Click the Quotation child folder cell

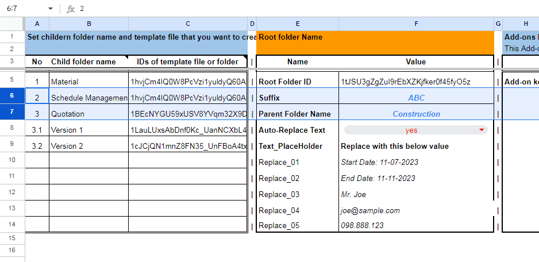88,114
